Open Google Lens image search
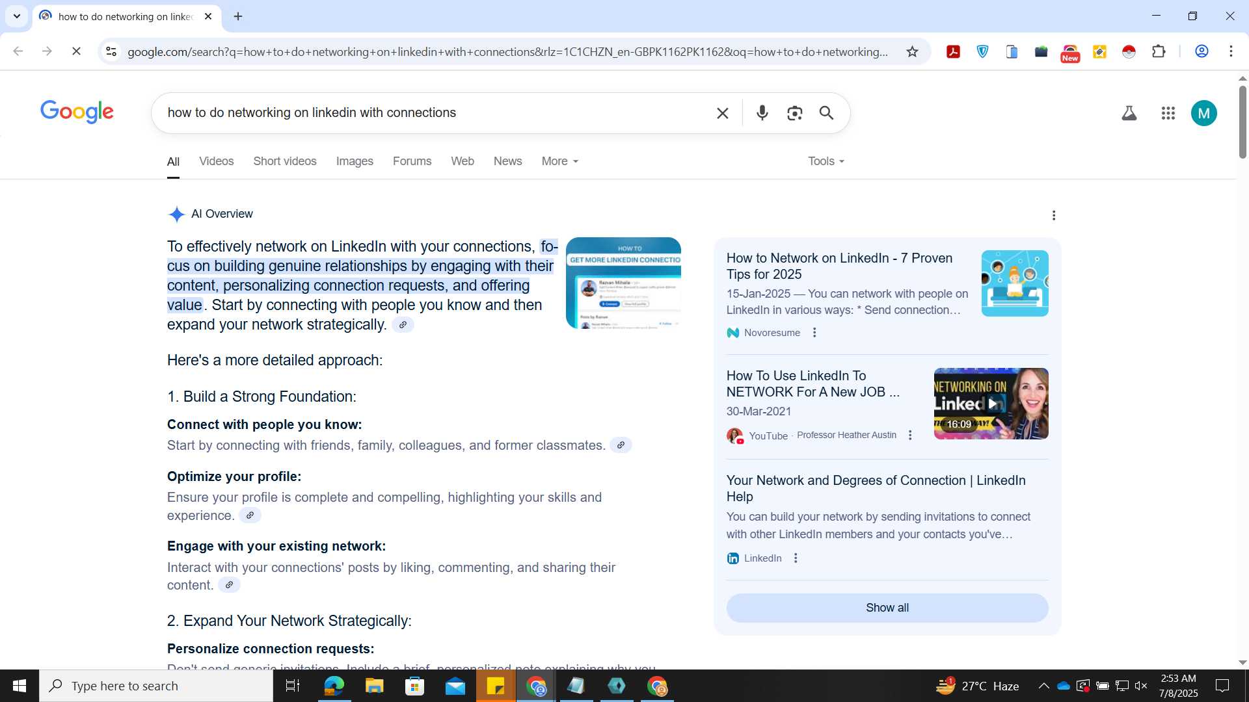The image size is (1249, 702). pyautogui.click(x=794, y=113)
